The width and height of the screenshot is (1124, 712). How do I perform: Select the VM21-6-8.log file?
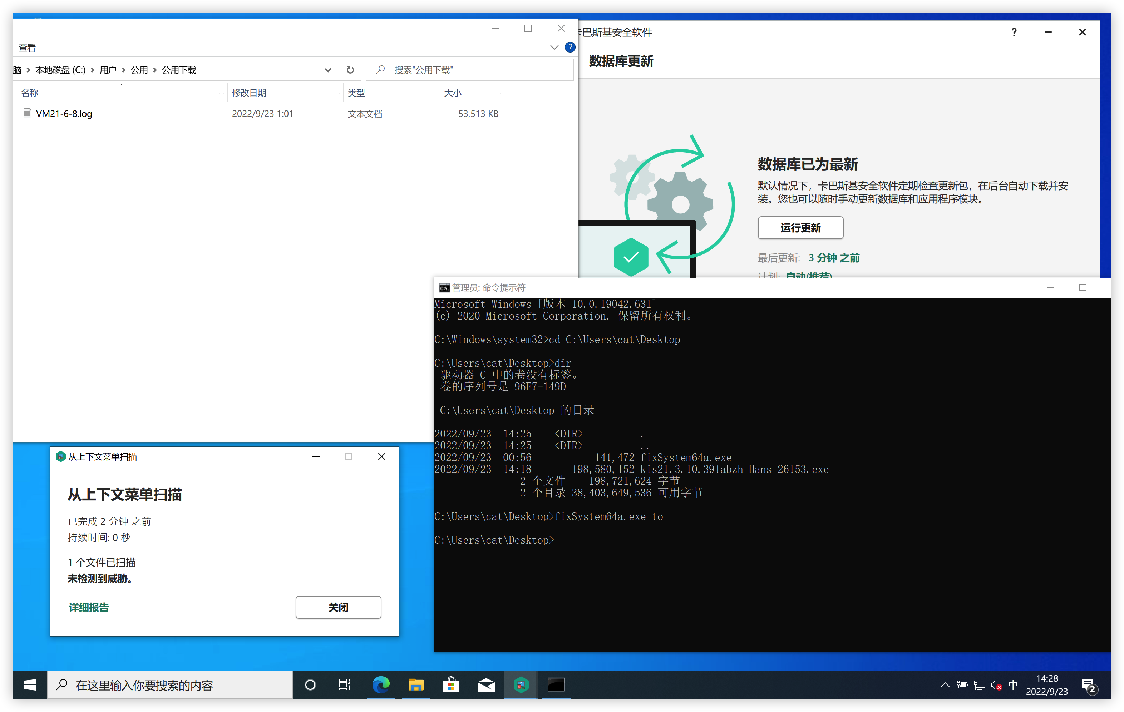click(64, 114)
